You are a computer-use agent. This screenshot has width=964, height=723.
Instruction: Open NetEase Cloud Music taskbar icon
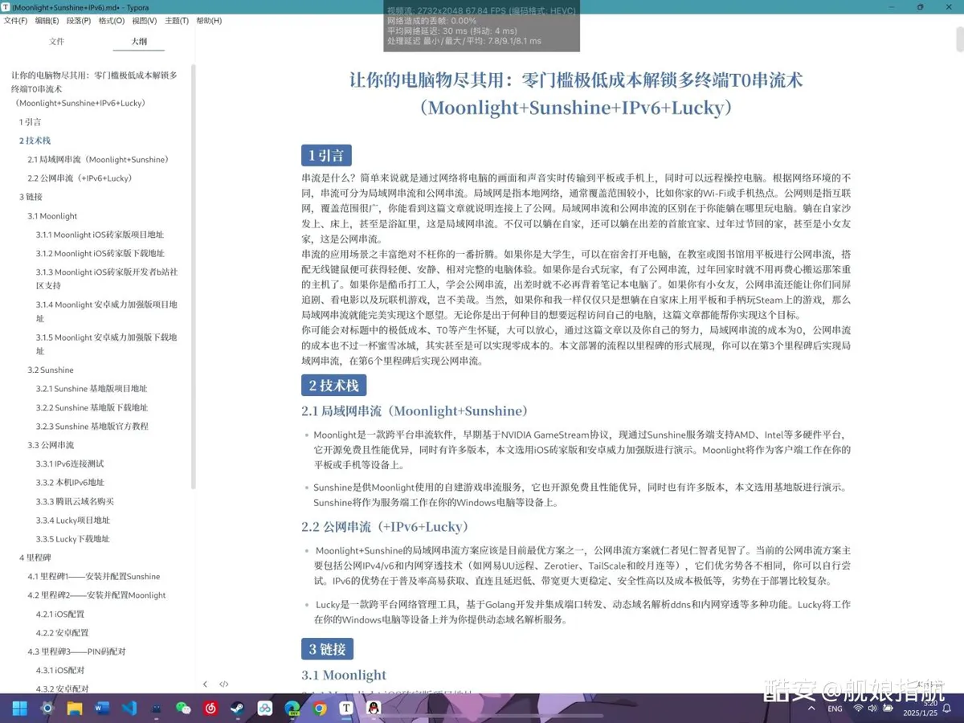[211, 709]
